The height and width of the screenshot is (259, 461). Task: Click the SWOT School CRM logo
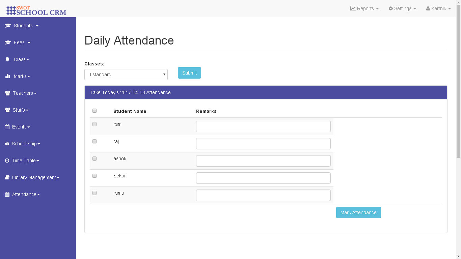(36, 10)
